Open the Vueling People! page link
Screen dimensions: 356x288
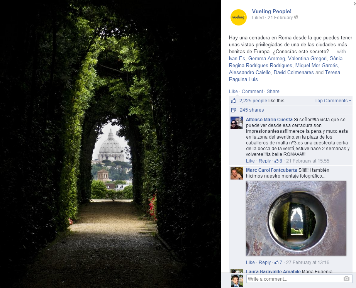(x=271, y=11)
